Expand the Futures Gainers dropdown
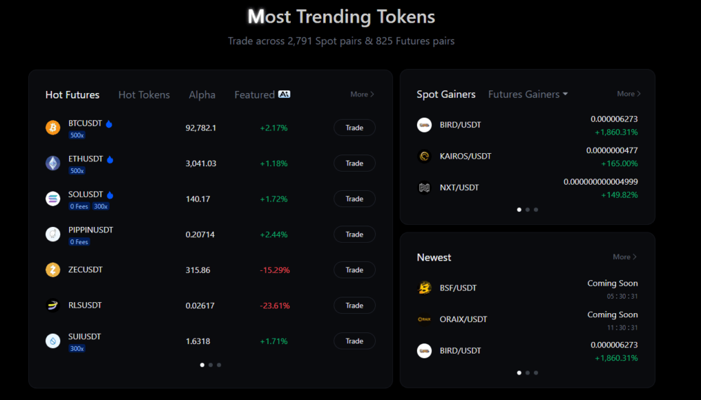The image size is (701, 400). [528, 94]
